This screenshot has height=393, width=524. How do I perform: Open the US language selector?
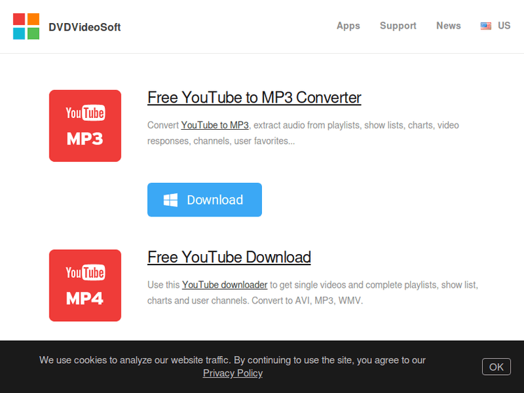click(x=495, y=26)
